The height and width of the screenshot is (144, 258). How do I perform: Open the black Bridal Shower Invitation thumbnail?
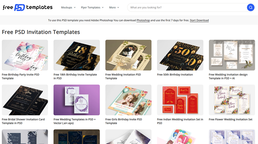[25, 100]
